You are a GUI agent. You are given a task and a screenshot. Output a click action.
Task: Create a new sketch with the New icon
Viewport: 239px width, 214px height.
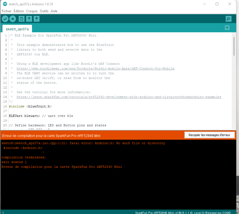pos(21,19)
